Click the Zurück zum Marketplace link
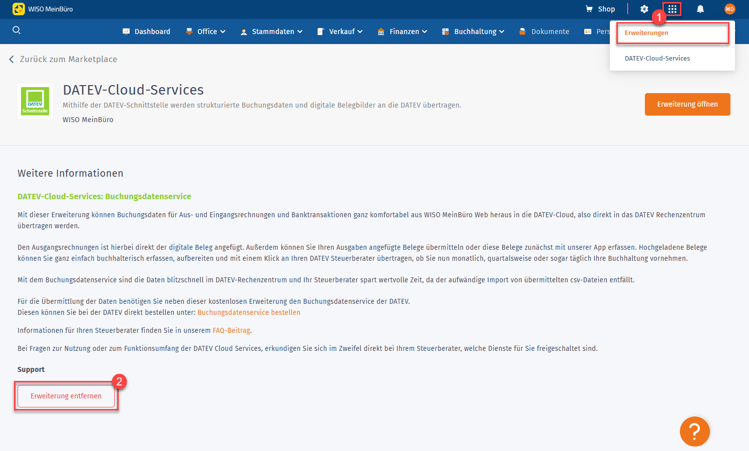This screenshot has width=749, height=451. coord(69,59)
